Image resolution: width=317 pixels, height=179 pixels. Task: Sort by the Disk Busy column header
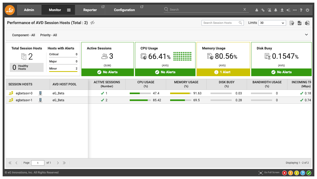227,84
